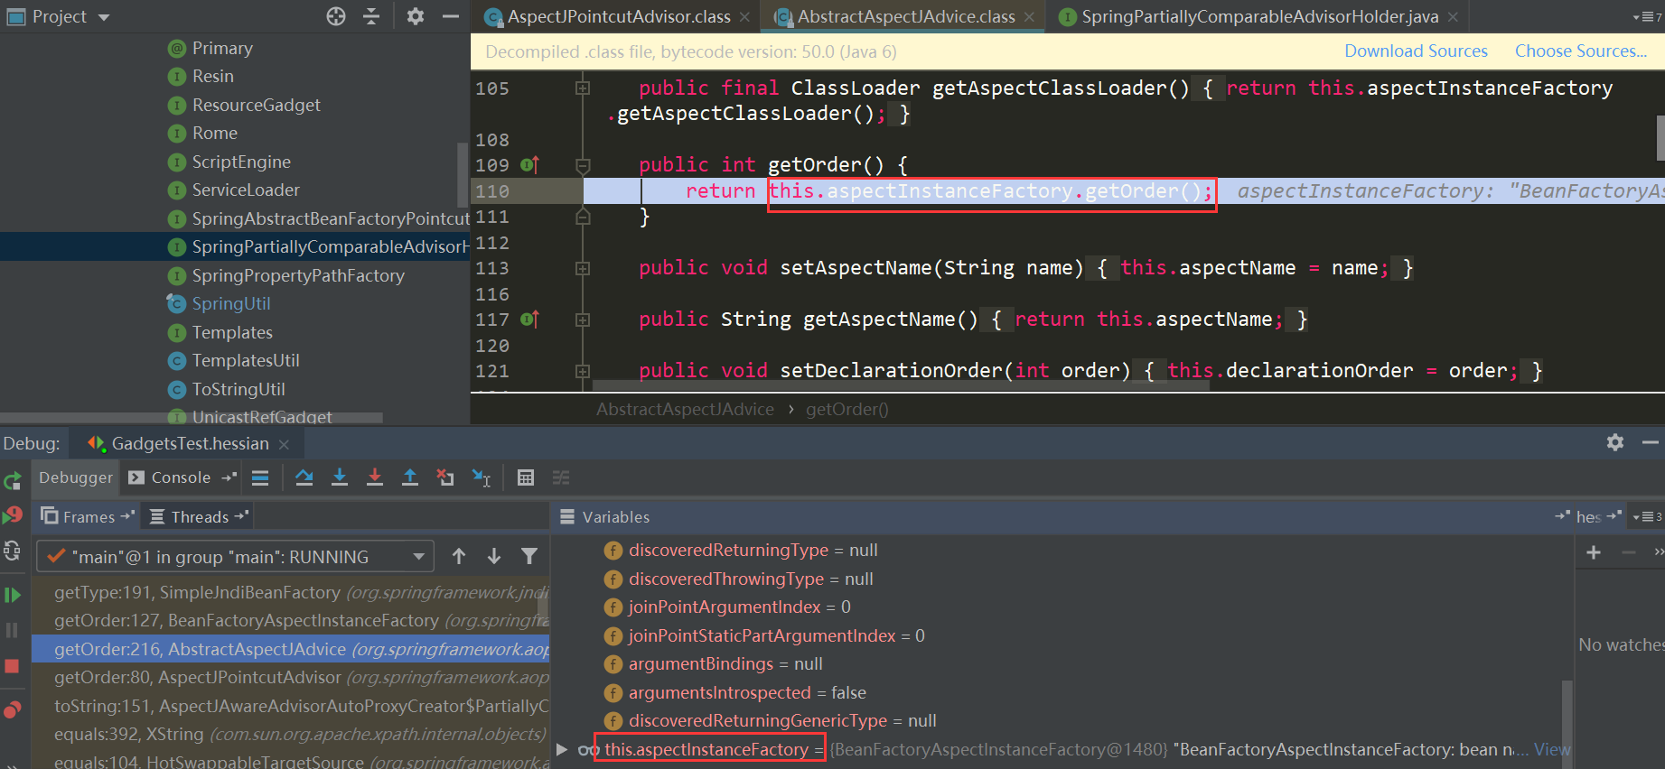This screenshot has width=1665, height=769.
Task: Expand the this.aspectInstanceFactory variable node
Action: (x=562, y=749)
